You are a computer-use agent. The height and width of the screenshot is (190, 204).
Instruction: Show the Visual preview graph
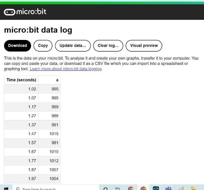coord(144,45)
